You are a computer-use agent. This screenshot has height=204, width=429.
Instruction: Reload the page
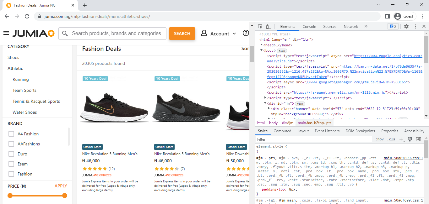[27, 16]
